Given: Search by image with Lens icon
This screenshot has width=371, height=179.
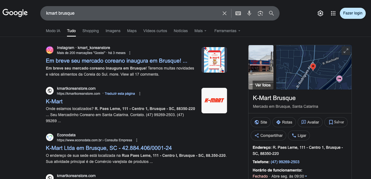Looking at the screenshot, I should click(x=260, y=13).
